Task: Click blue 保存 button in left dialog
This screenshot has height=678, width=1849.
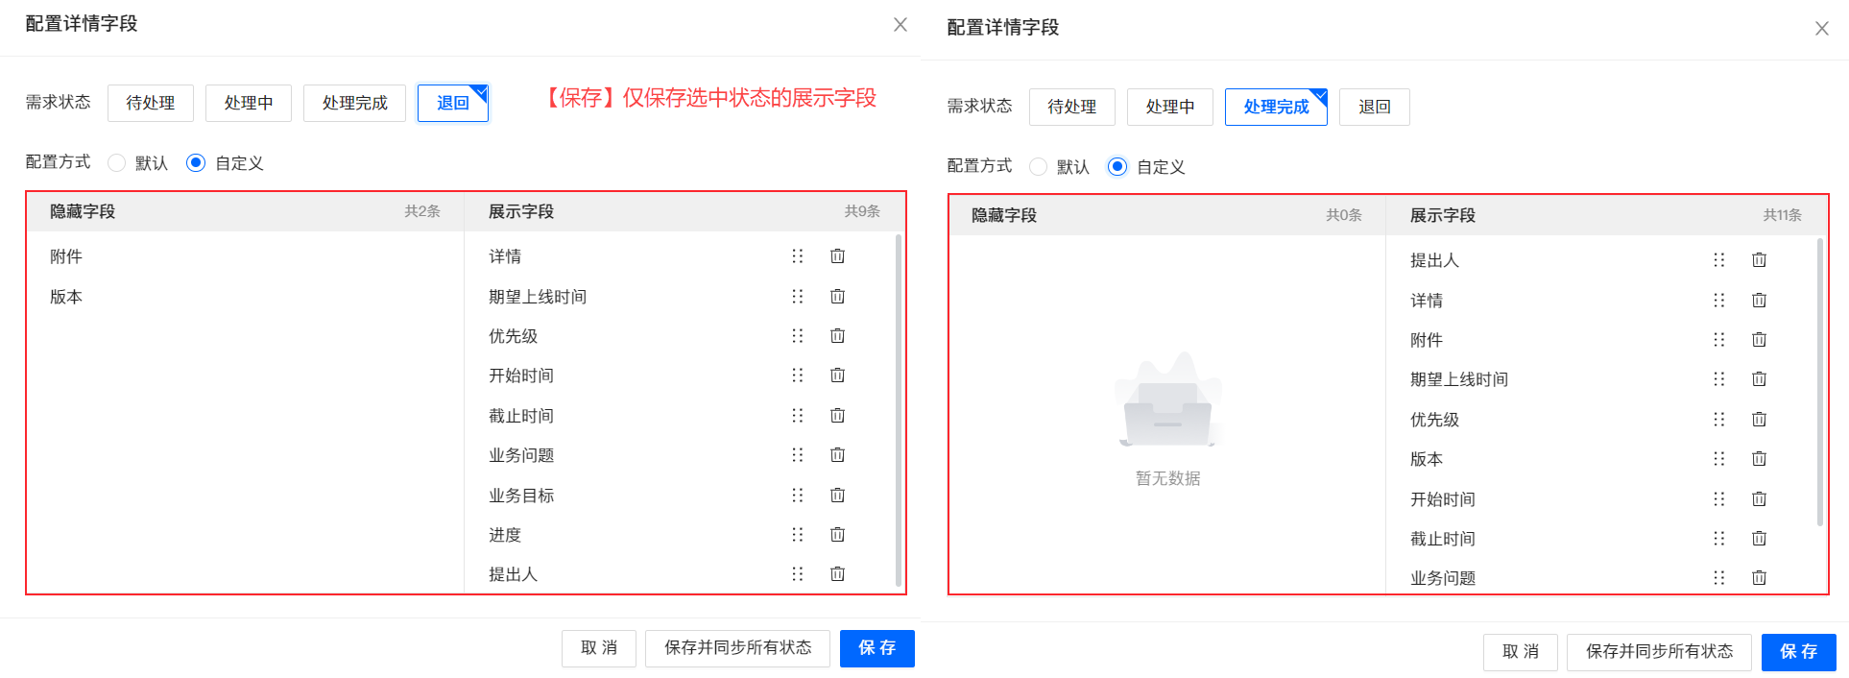Action: 877,648
